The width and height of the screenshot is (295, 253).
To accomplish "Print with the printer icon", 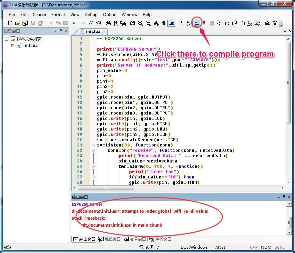I will pos(267,23).
